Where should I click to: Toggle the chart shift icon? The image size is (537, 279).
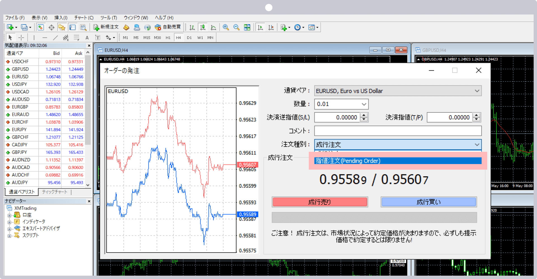[x=271, y=27]
